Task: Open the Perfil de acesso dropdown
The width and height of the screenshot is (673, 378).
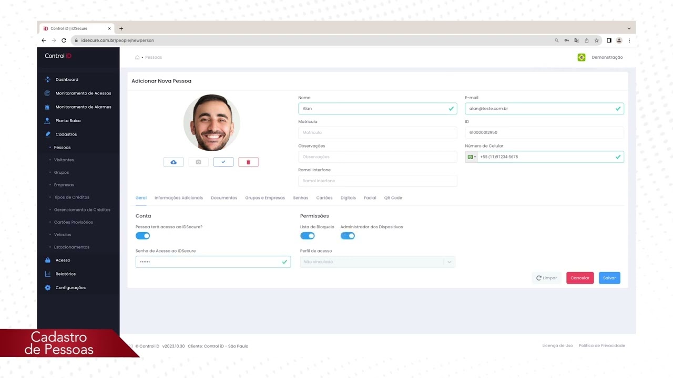Action: (x=378, y=262)
